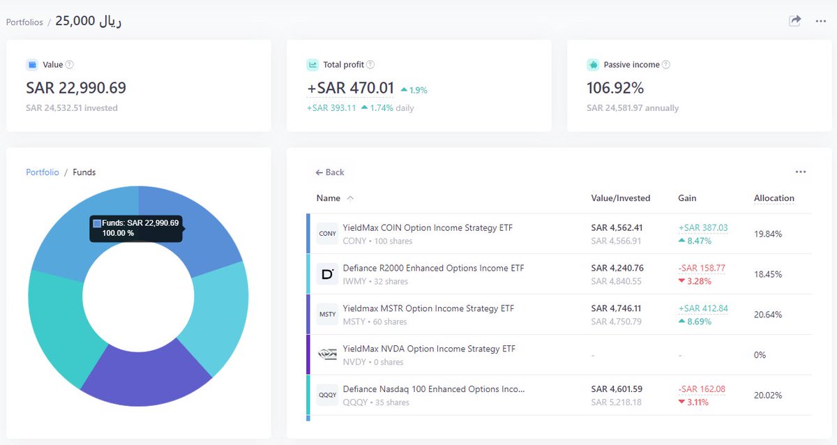837x445 pixels.
Task: Click the help icon beside Passive income
Action: 666,65
